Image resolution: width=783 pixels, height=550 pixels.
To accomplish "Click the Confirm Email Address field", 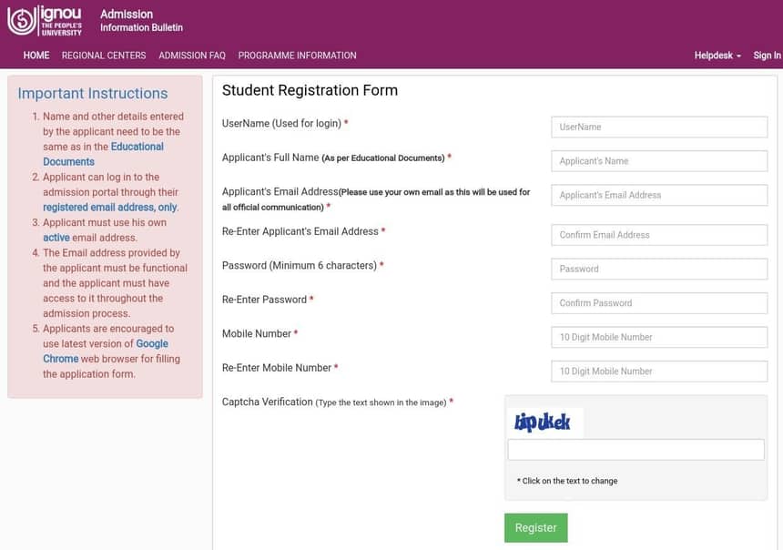I will pos(659,235).
